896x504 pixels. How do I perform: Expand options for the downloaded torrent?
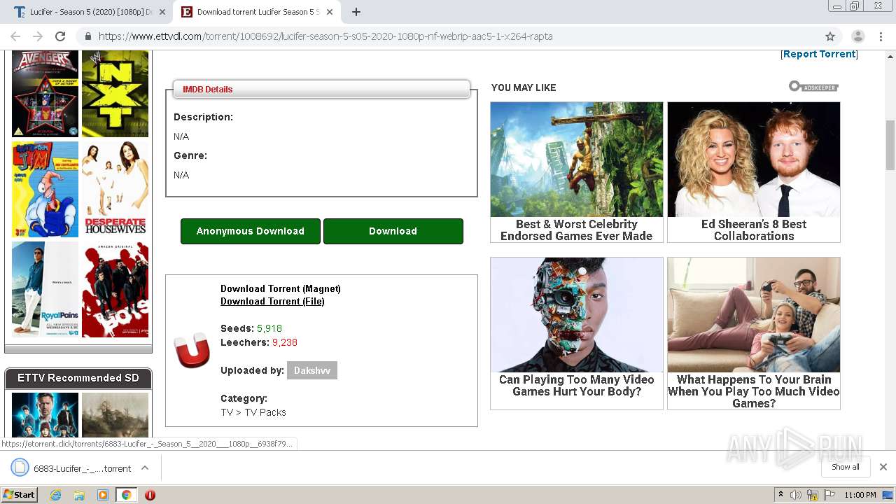145,468
